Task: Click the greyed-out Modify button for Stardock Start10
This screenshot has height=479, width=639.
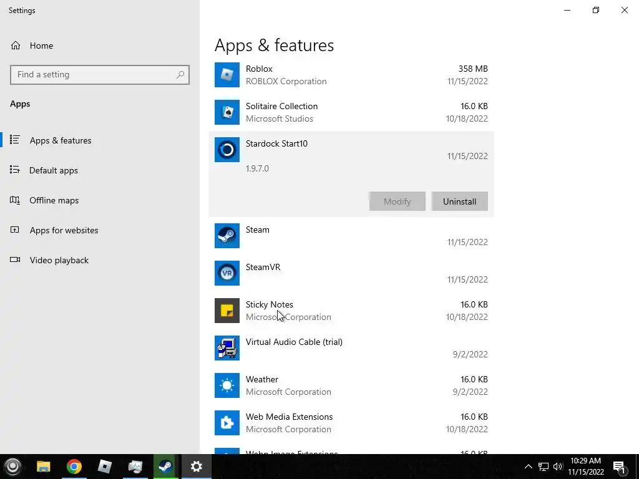Action: pos(398,201)
